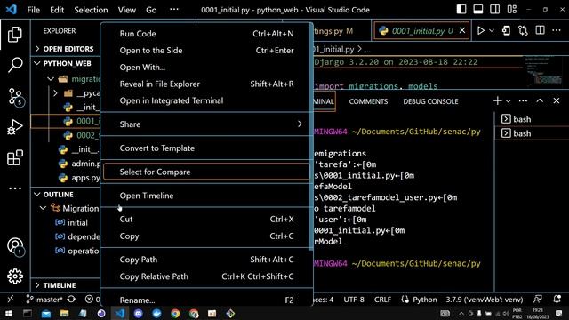Choose Select for Compare
The width and height of the screenshot is (569, 320).
coord(206,172)
